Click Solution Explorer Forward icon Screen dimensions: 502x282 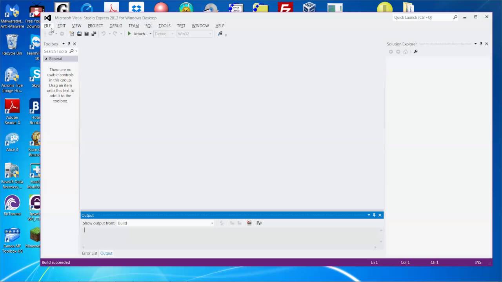[398, 52]
